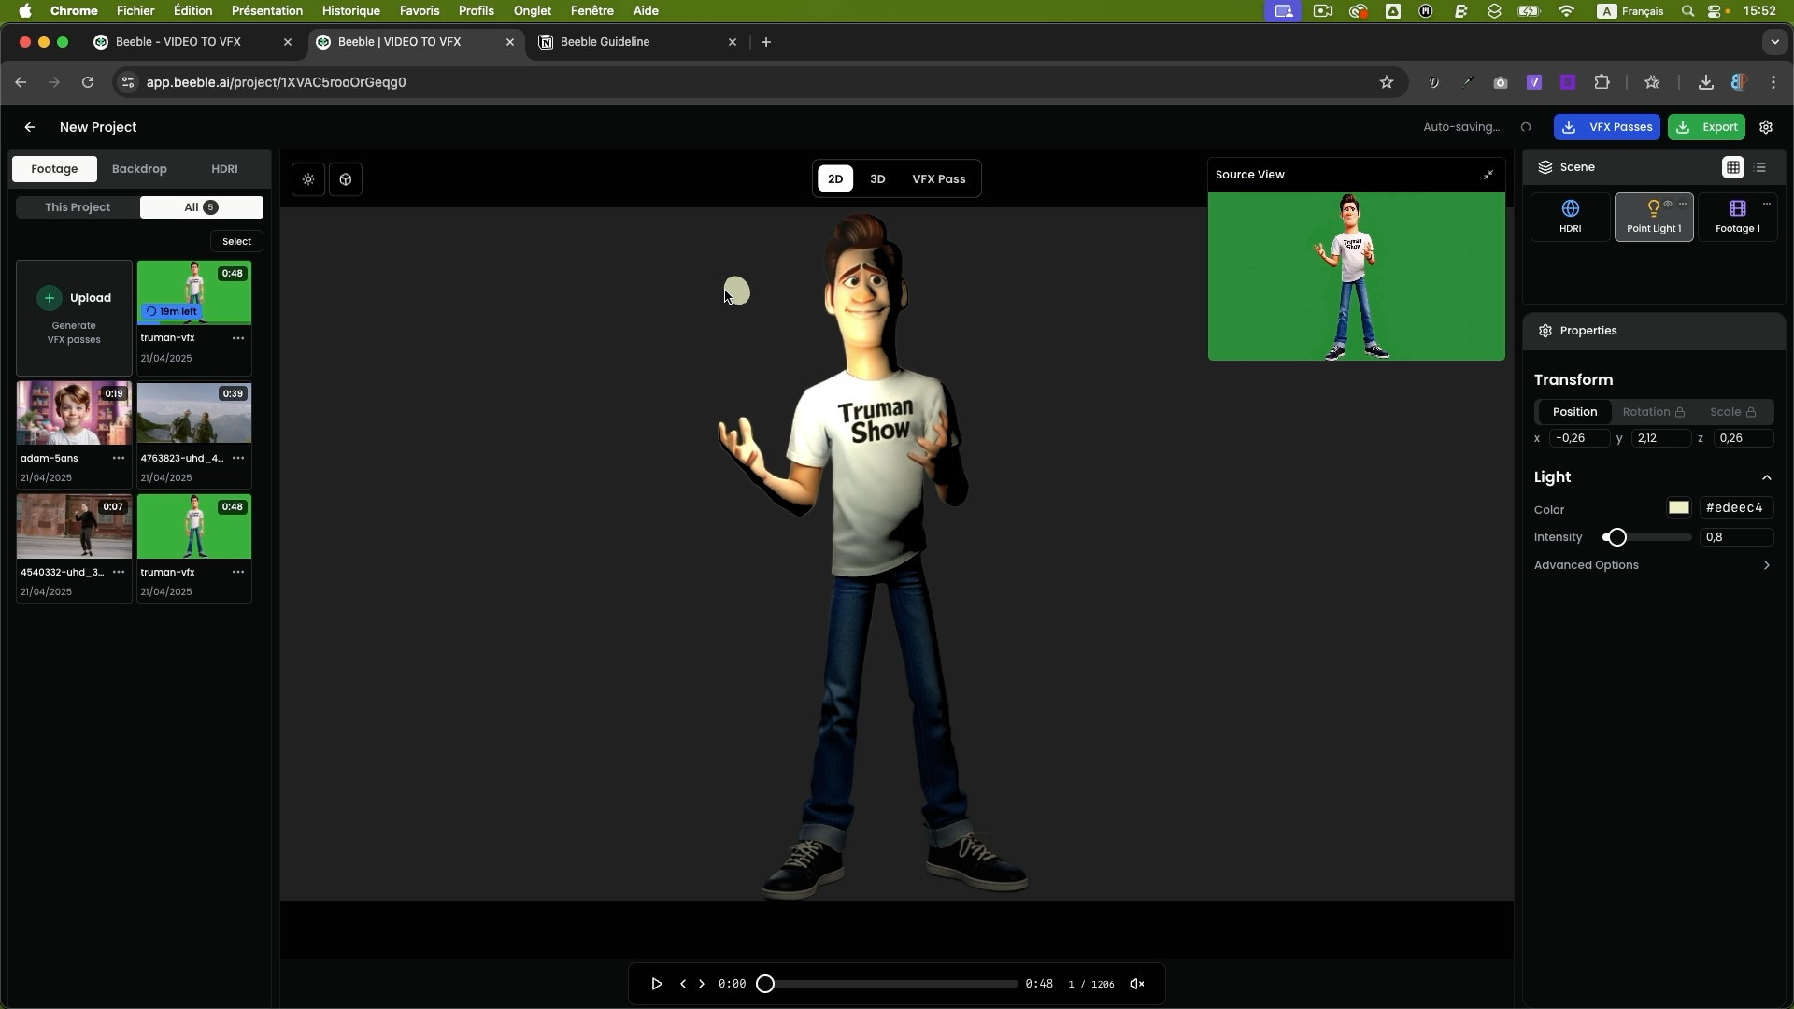Open options for truman-vfx with 19m left

238,338
